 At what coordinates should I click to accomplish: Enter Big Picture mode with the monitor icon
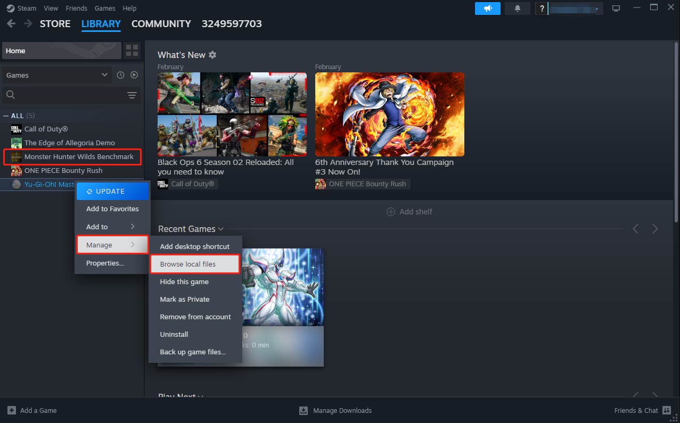pos(616,9)
